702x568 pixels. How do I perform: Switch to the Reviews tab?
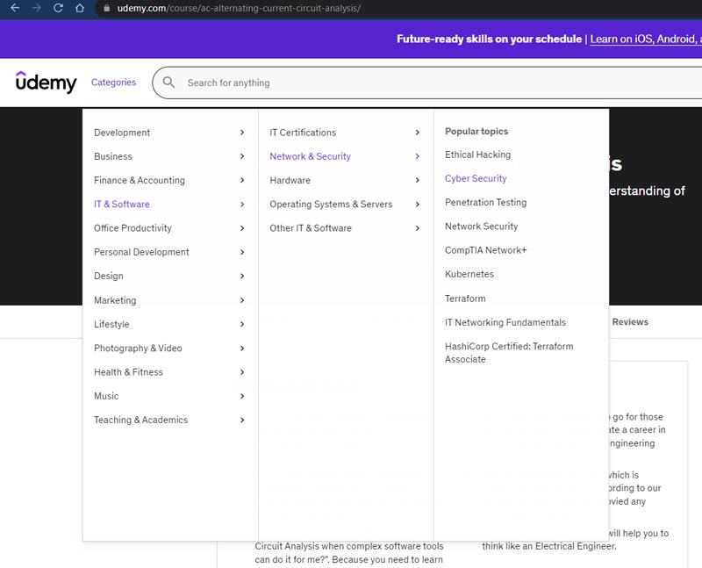pyautogui.click(x=630, y=321)
